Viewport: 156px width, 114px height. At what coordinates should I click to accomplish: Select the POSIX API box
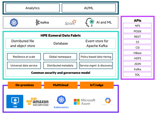(x=137, y=31)
